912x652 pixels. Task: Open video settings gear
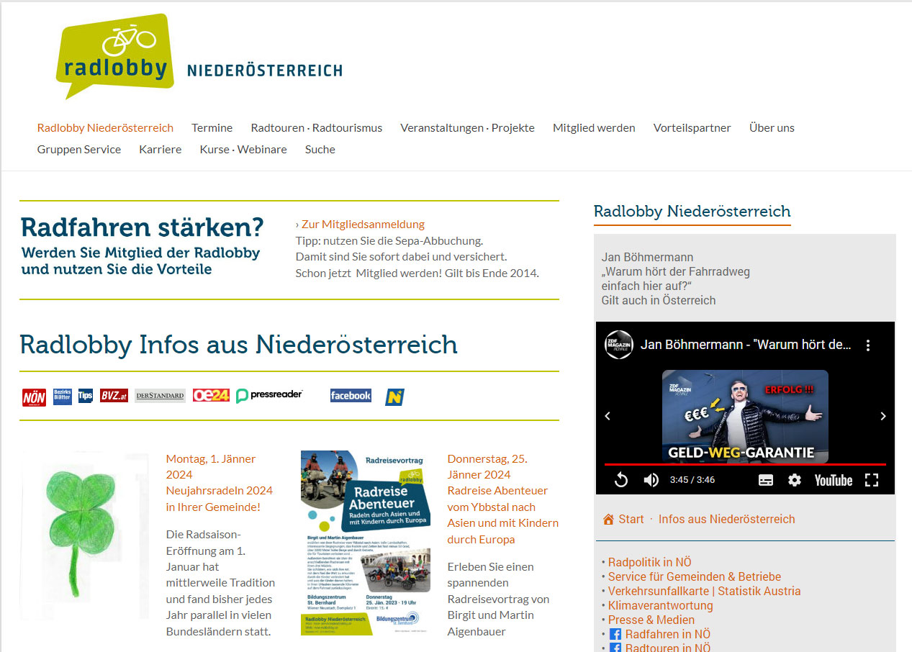pos(795,480)
